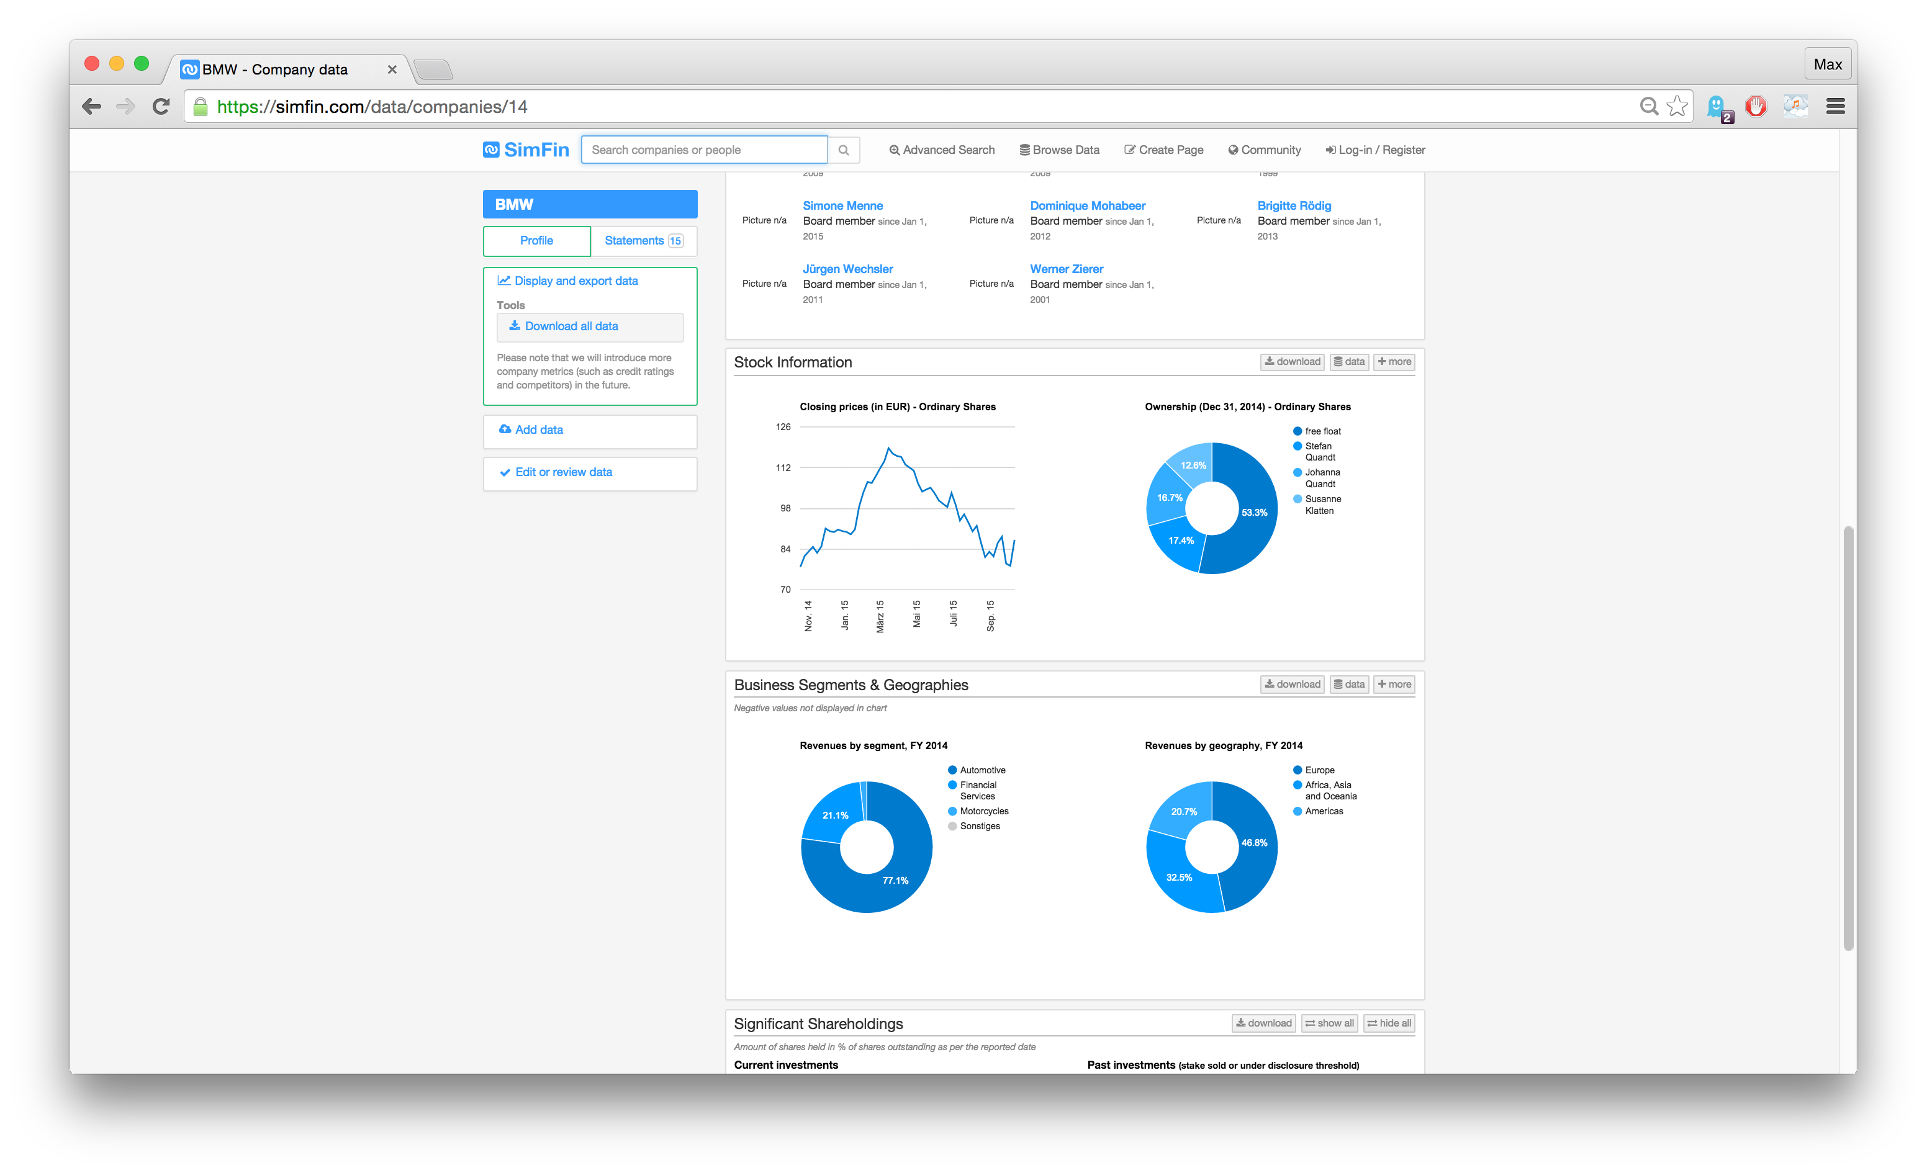This screenshot has width=1927, height=1173.
Task: Focus the Search companies or people field
Action: (704, 150)
